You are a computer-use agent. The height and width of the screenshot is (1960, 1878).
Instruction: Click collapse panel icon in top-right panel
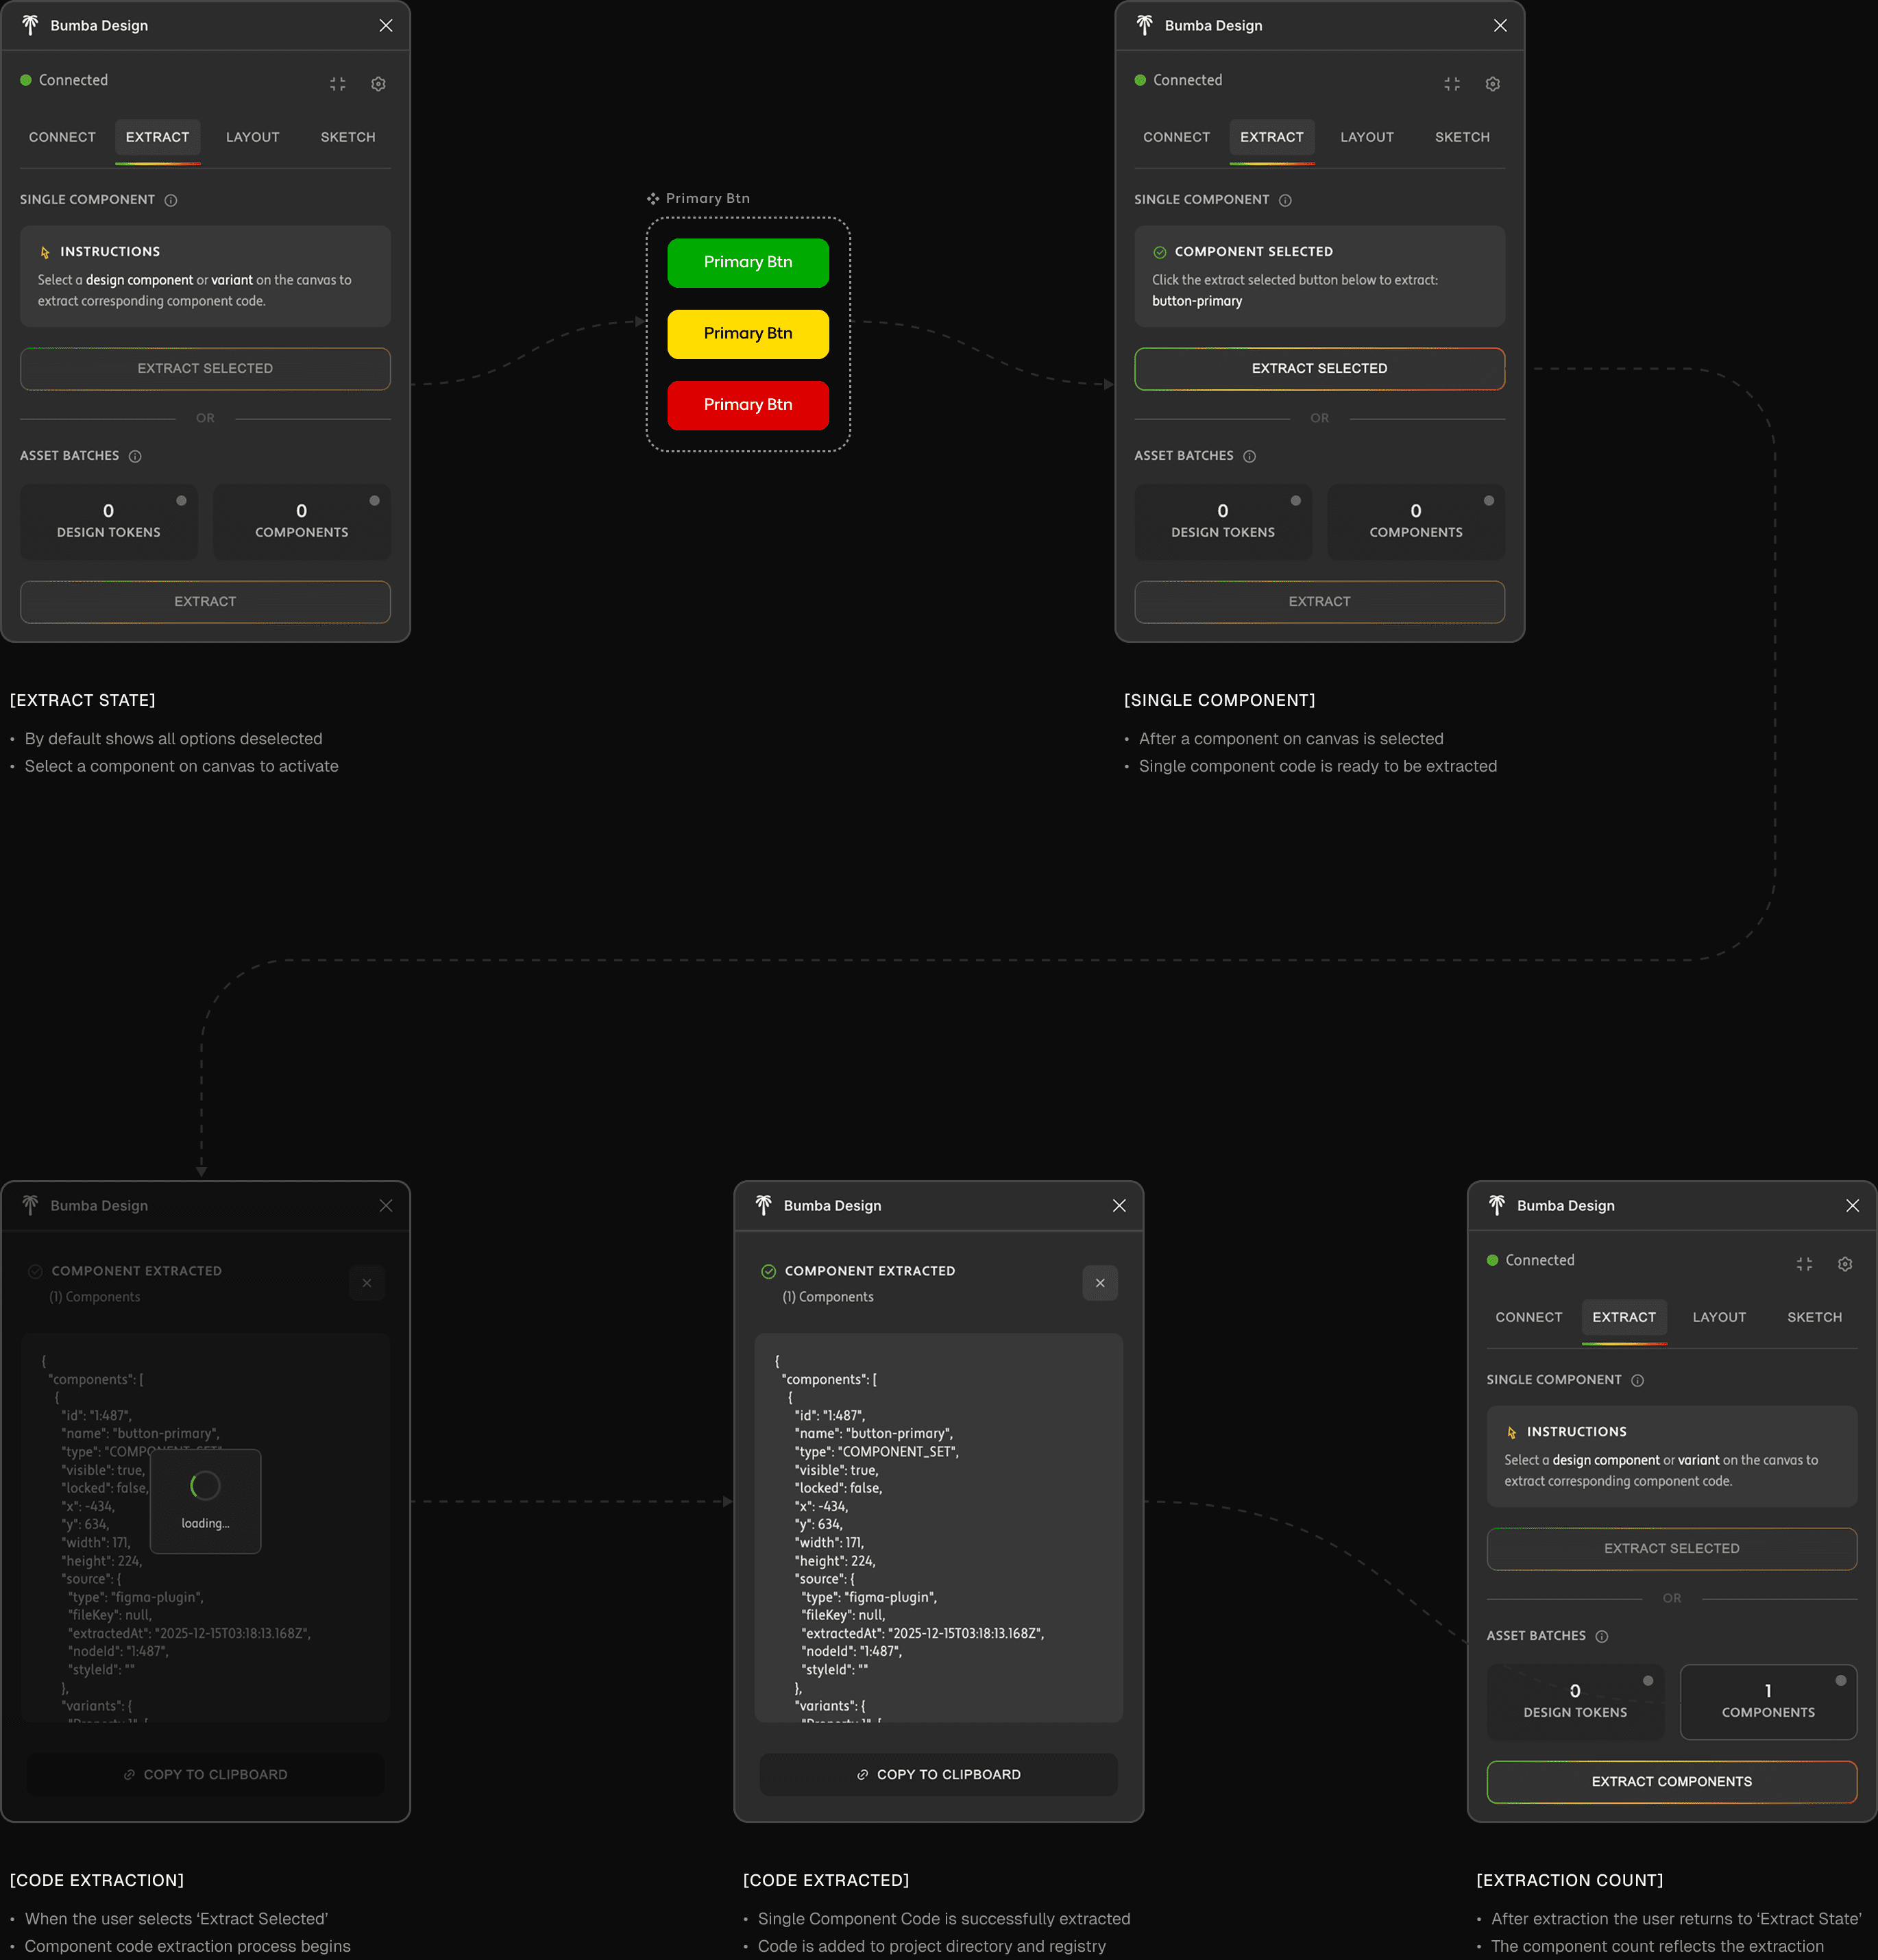point(1452,84)
